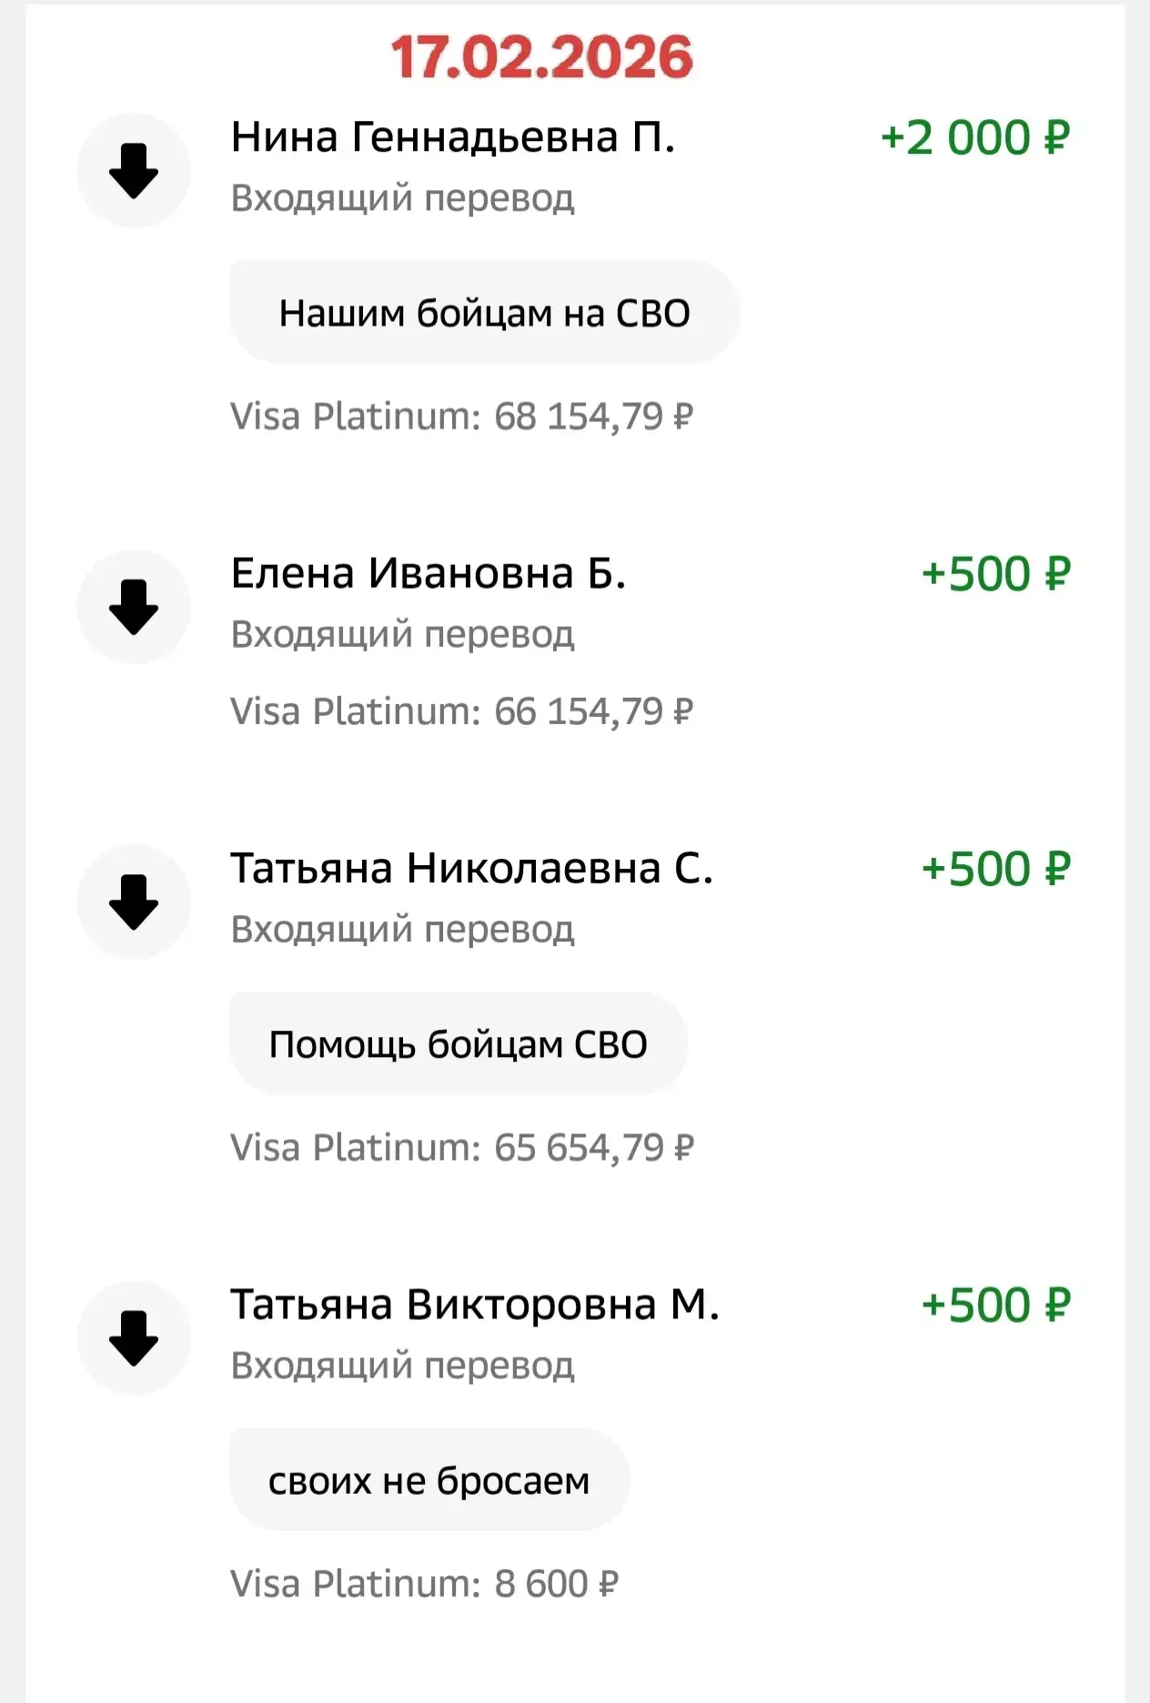Click incoming arrow icon beside Нина Геннадьевна П.
This screenshot has width=1150, height=1703.
[x=134, y=170]
